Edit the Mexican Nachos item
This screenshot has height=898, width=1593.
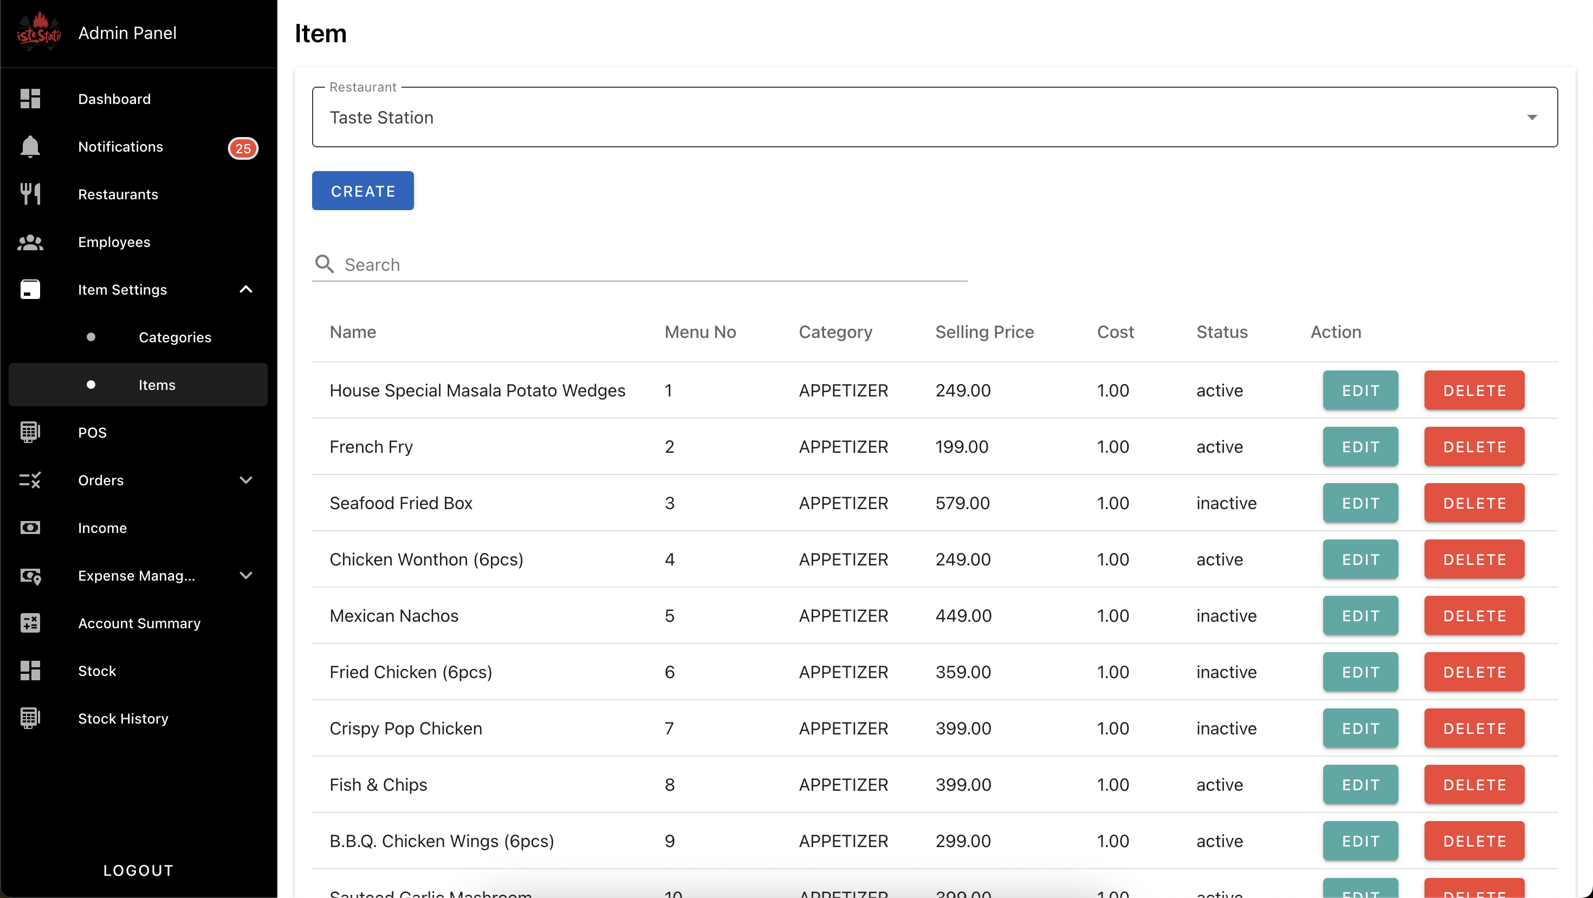click(1360, 616)
